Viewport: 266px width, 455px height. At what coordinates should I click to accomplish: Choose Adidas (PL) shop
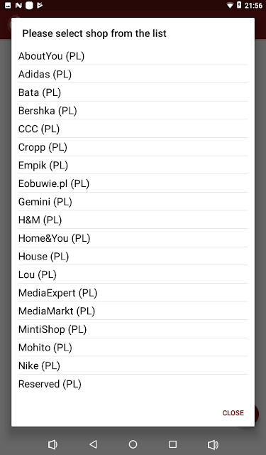(133, 74)
